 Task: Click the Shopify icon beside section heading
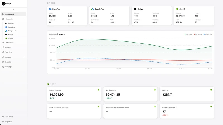[x=48, y=84]
